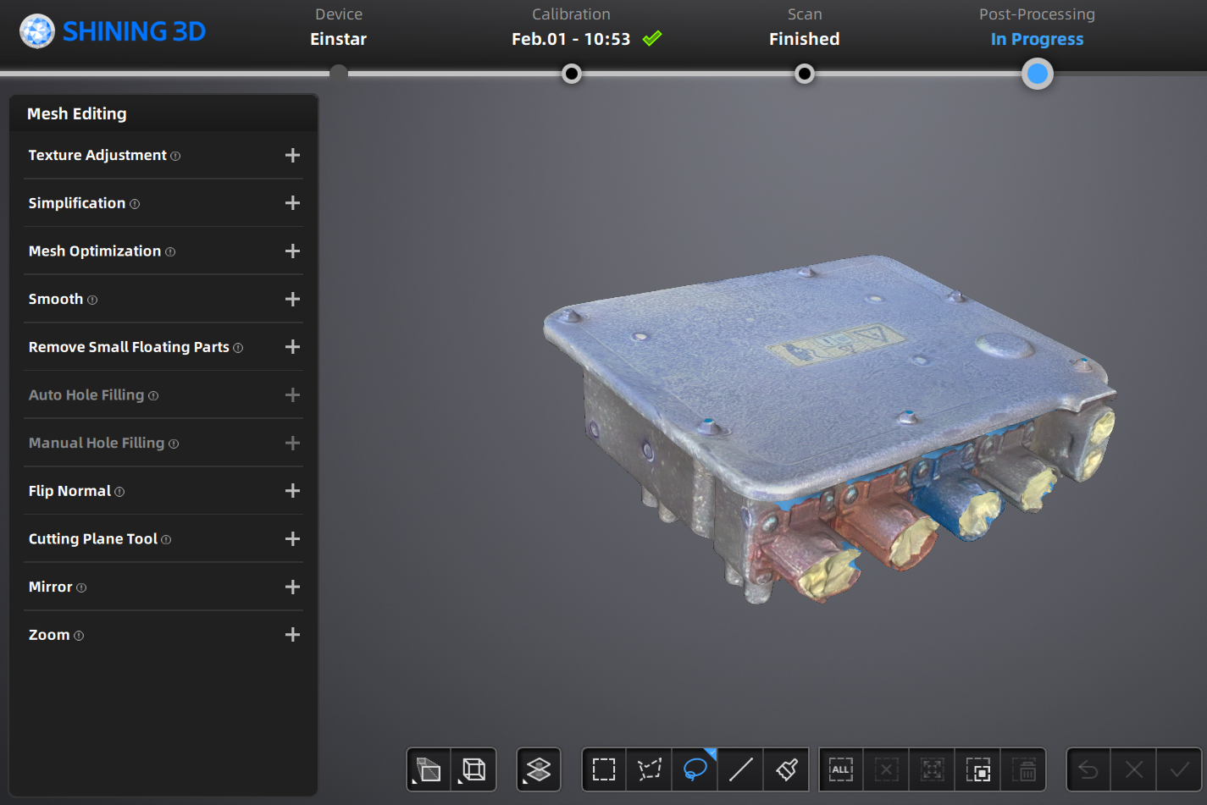1207x805 pixels.
Task: Expand the Mesh Optimization panel
Action: (292, 251)
